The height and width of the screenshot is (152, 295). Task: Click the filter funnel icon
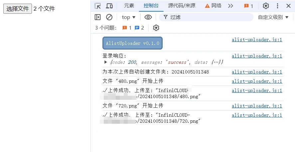165,17
